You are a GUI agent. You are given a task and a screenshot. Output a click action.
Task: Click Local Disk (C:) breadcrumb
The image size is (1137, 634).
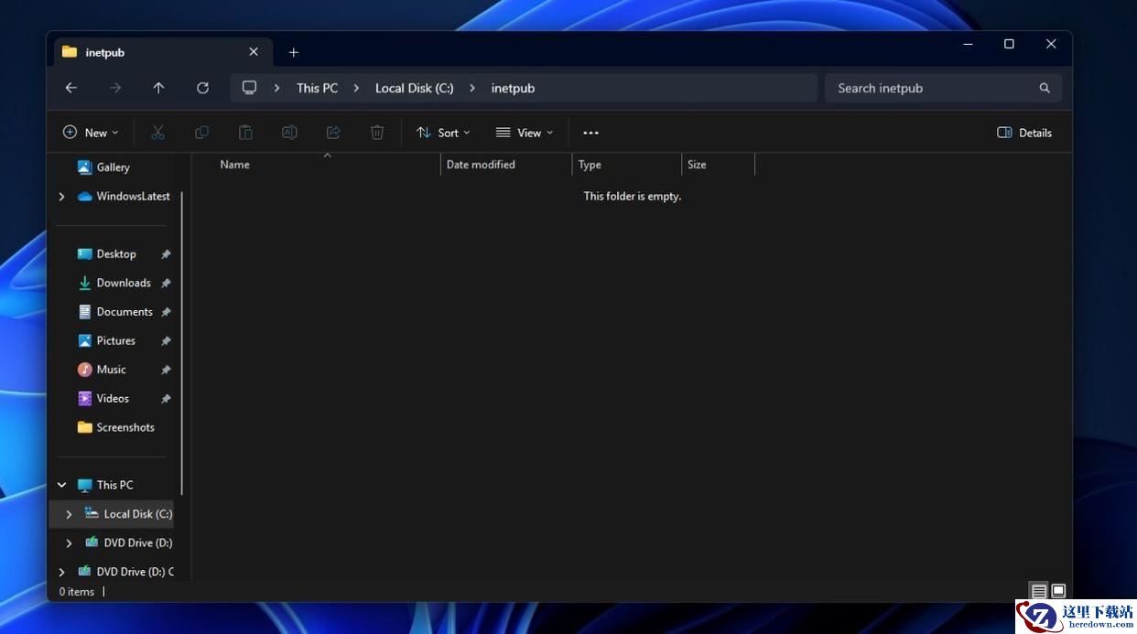pyautogui.click(x=414, y=88)
